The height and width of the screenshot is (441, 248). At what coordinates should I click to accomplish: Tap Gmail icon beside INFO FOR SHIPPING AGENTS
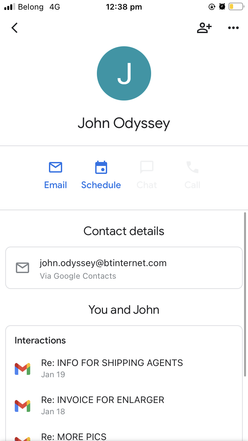click(x=22, y=369)
